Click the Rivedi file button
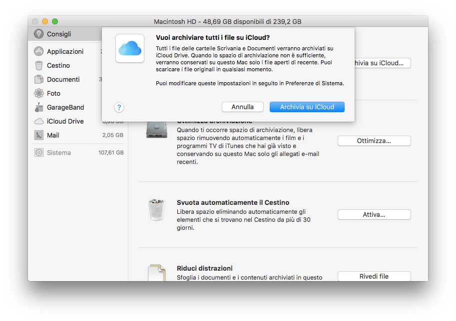Screen dimensions: 456x321 pos(374,276)
